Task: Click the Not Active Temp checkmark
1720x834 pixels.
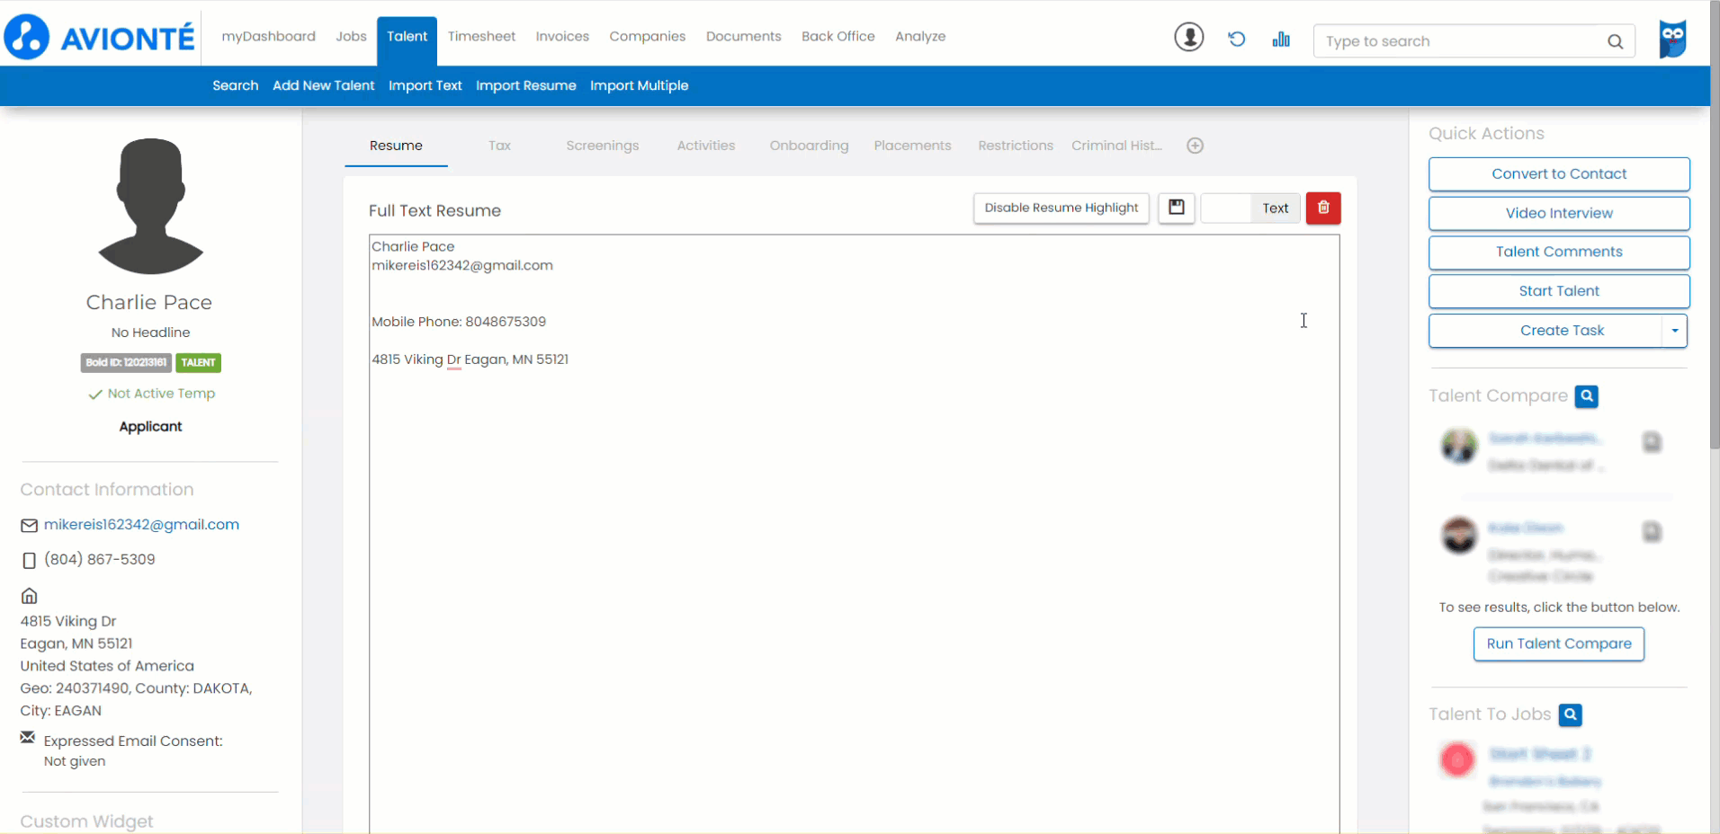Action: point(94,393)
